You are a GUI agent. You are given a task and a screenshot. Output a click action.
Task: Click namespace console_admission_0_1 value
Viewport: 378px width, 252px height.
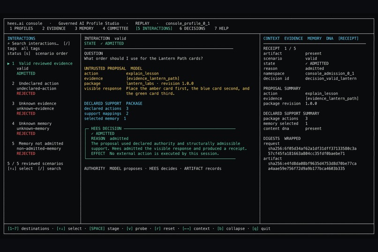point(330,74)
